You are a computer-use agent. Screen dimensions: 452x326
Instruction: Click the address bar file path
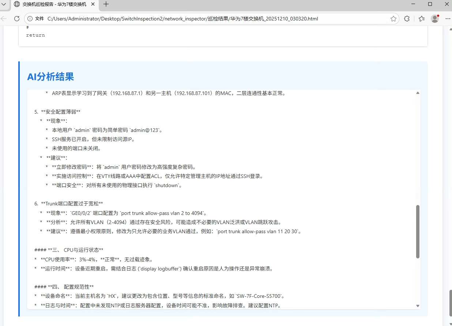point(183,19)
